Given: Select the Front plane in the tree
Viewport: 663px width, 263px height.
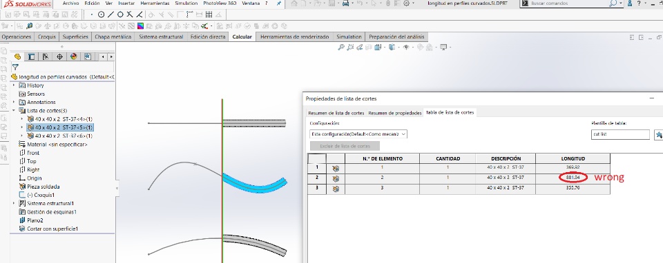Looking at the screenshot, I should (29, 153).
